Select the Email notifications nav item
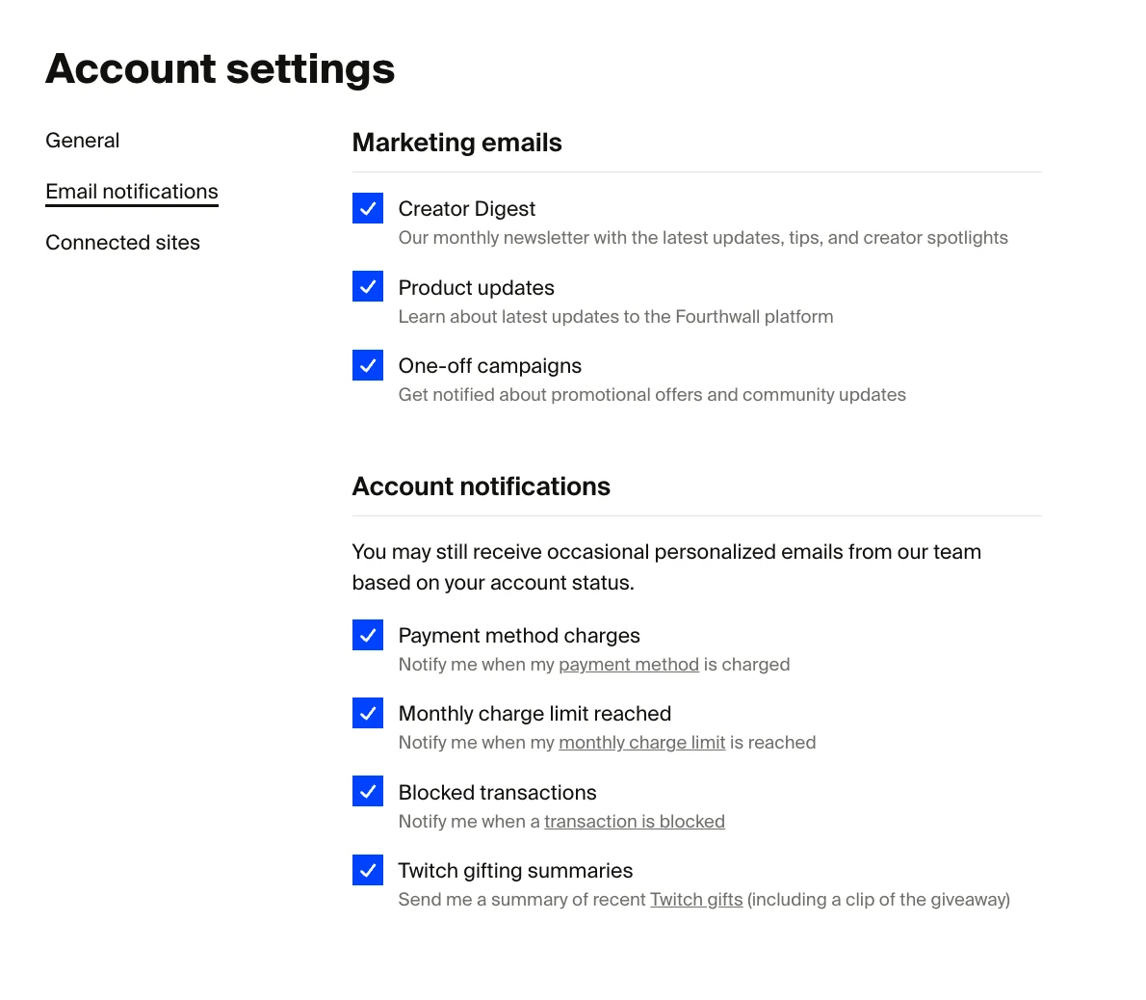Screen dimensions: 1146x1000 tap(131, 191)
